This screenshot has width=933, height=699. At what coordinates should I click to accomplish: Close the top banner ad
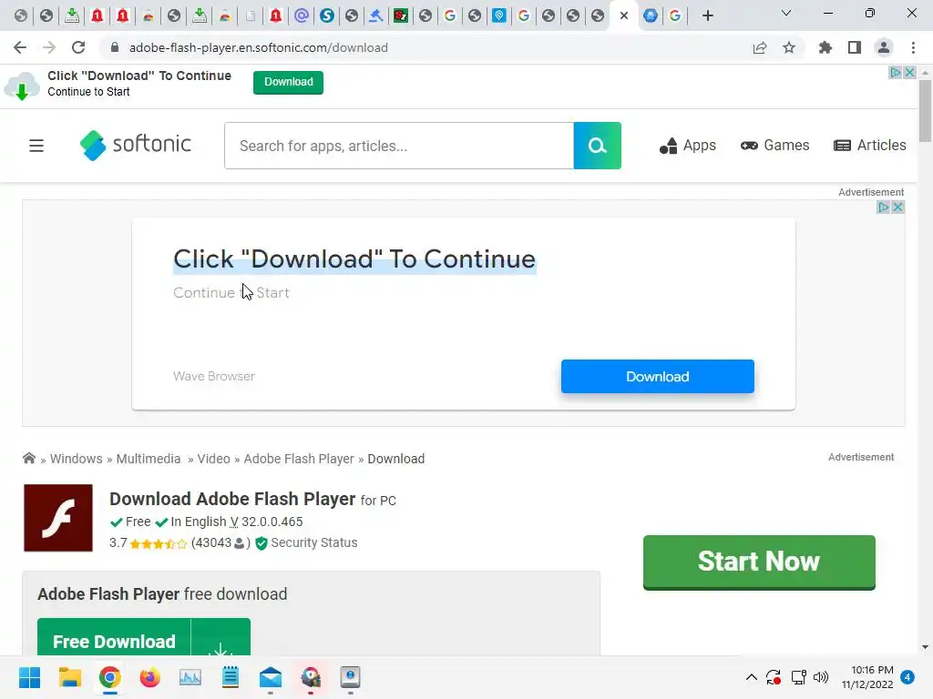(x=910, y=73)
